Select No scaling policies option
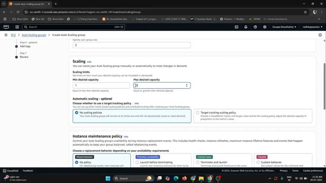Viewport: 326px width, 183px height. pos(76,112)
